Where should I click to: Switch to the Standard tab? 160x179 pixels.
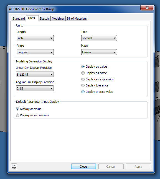pyautogui.click(x=19, y=19)
